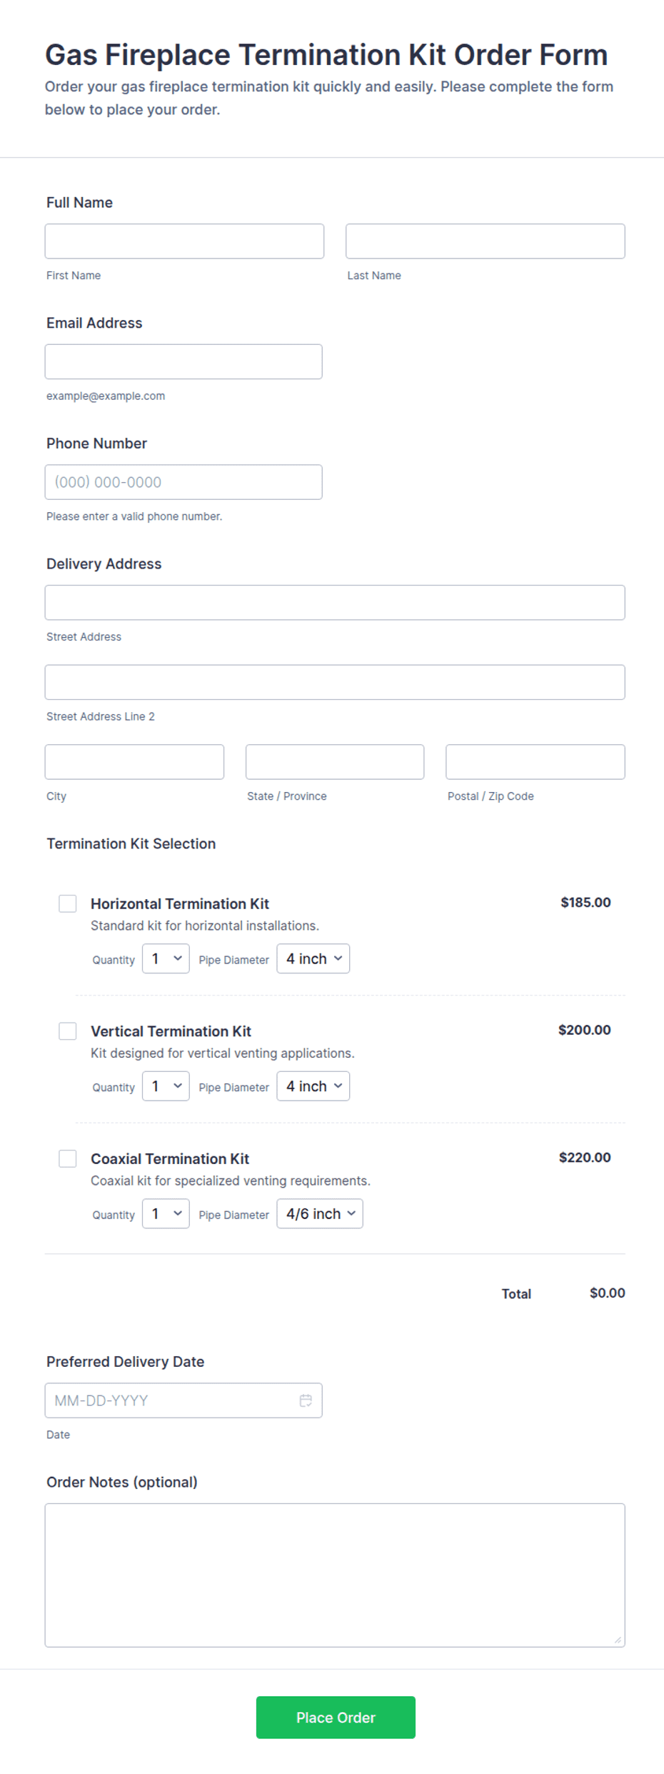The width and height of the screenshot is (664, 1774).
Task: Select the Street Address field
Action: pyautogui.click(x=335, y=603)
